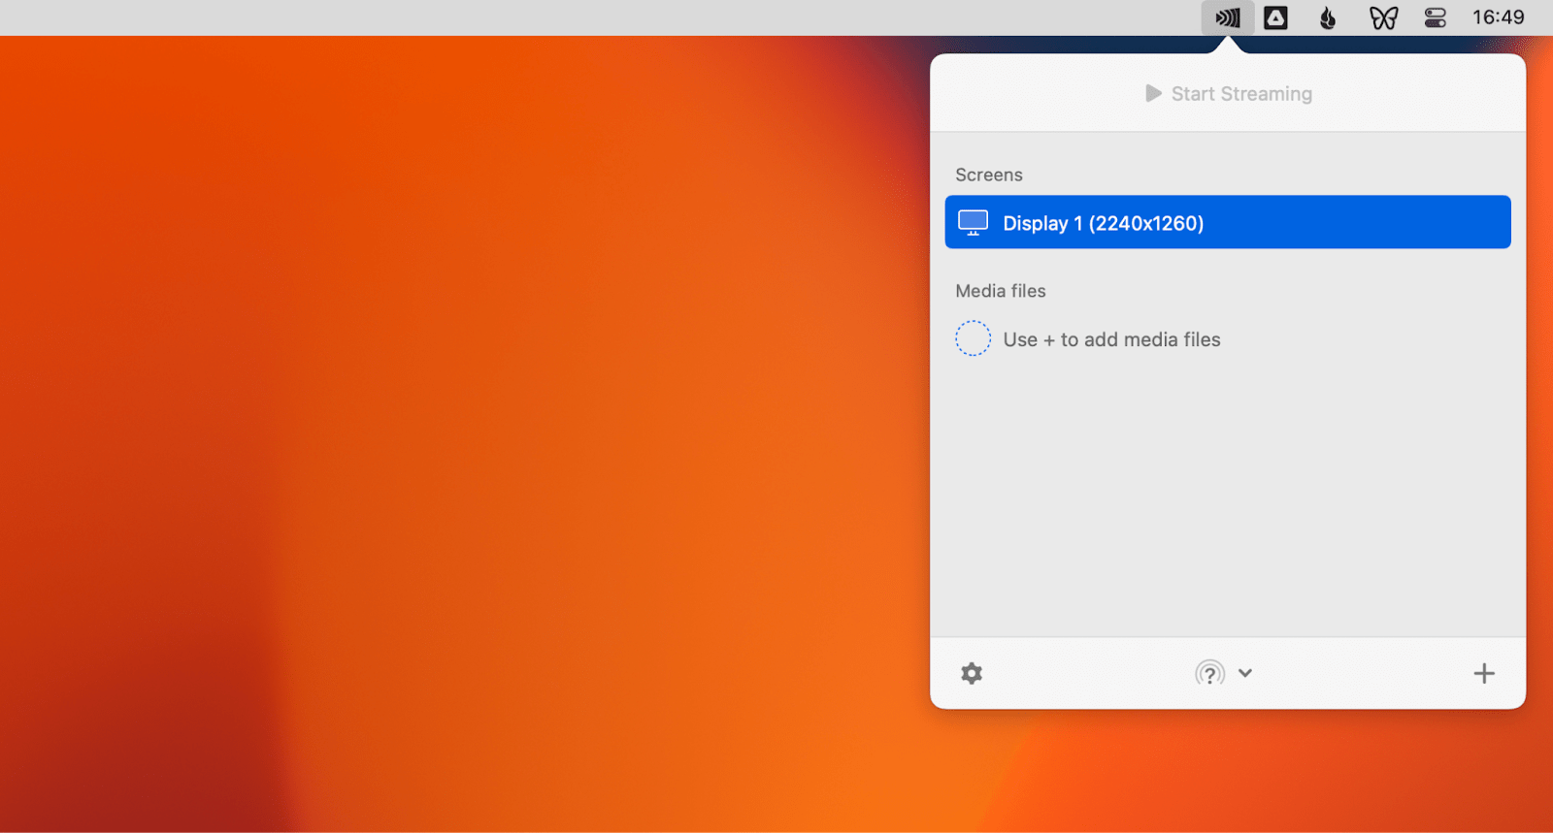Image resolution: width=1553 pixels, height=833 pixels.
Task: Click the unknown-device question mark icon
Action: click(1209, 673)
